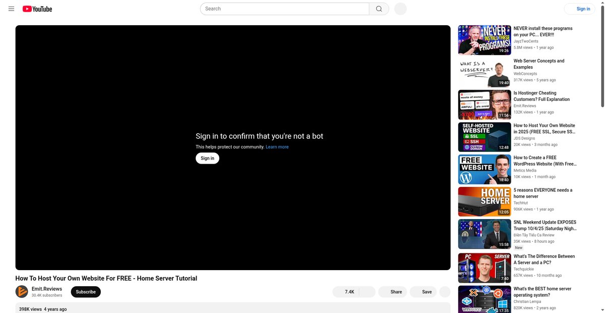Image resolution: width=605 pixels, height=313 pixels.
Task: Go to the YouTube home logo
Action: (x=37, y=9)
